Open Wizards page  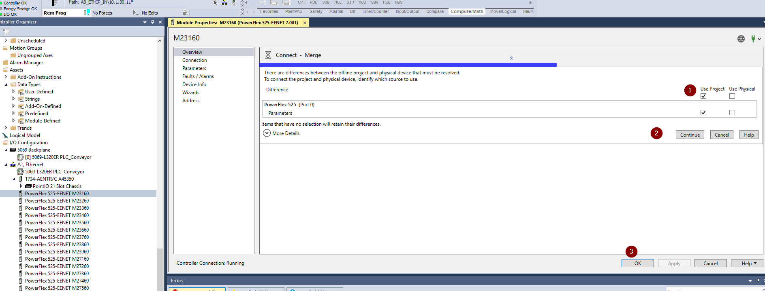coord(191,93)
